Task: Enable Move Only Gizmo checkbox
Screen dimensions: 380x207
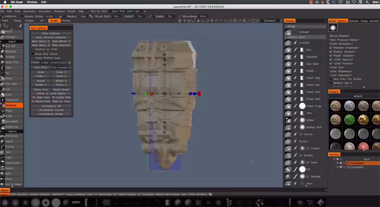Action: 33,54
